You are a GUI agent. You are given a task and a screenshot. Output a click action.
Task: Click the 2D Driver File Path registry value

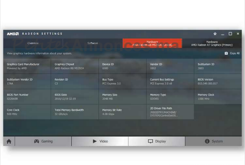[x=163, y=114]
